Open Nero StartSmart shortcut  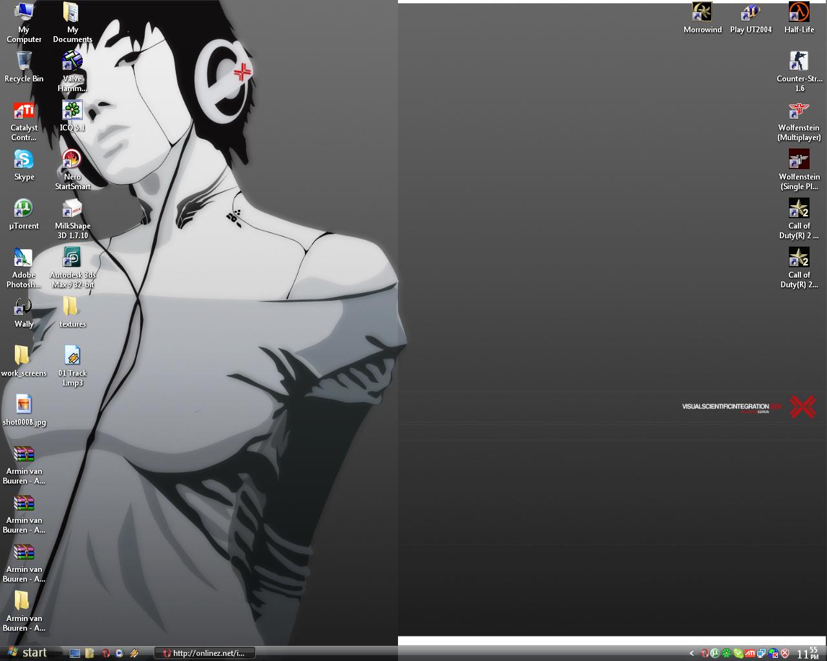coord(72,170)
